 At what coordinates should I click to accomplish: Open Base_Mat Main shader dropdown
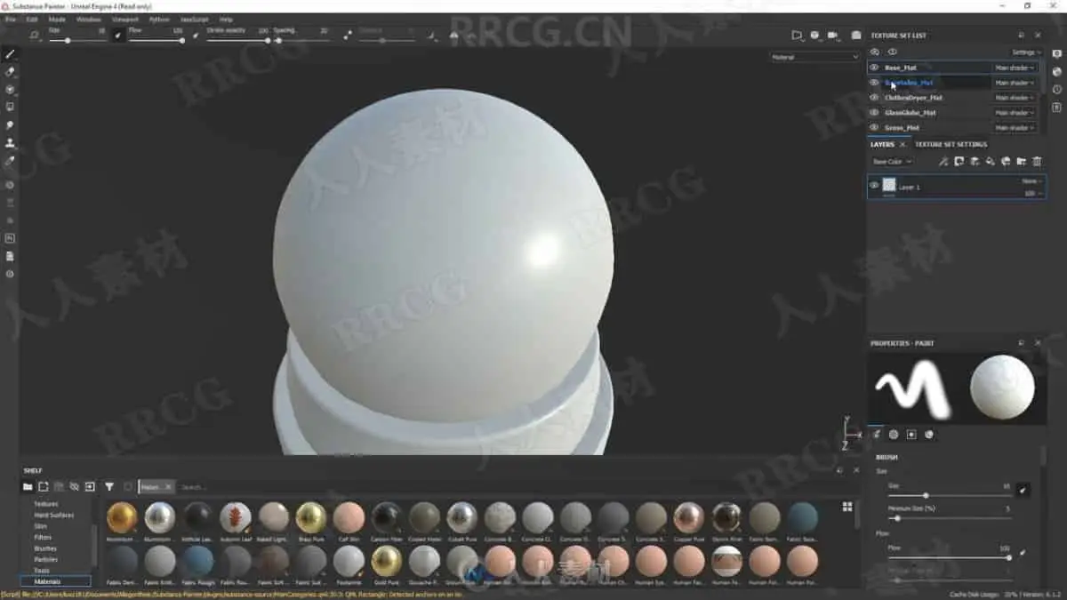pyautogui.click(x=1015, y=68)
